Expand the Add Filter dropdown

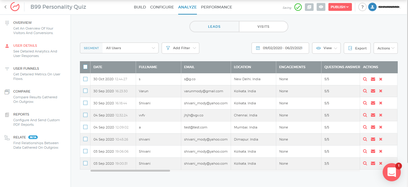coord(180,48)
